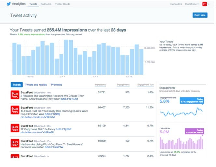Click the Export data button

click(200, 15)
